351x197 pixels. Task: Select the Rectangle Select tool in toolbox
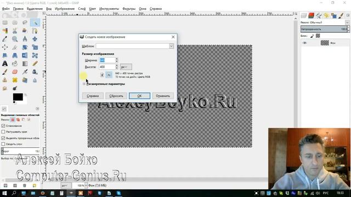coord(5,22)
